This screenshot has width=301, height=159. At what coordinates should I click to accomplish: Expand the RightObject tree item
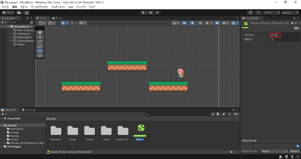pos(12,37)
